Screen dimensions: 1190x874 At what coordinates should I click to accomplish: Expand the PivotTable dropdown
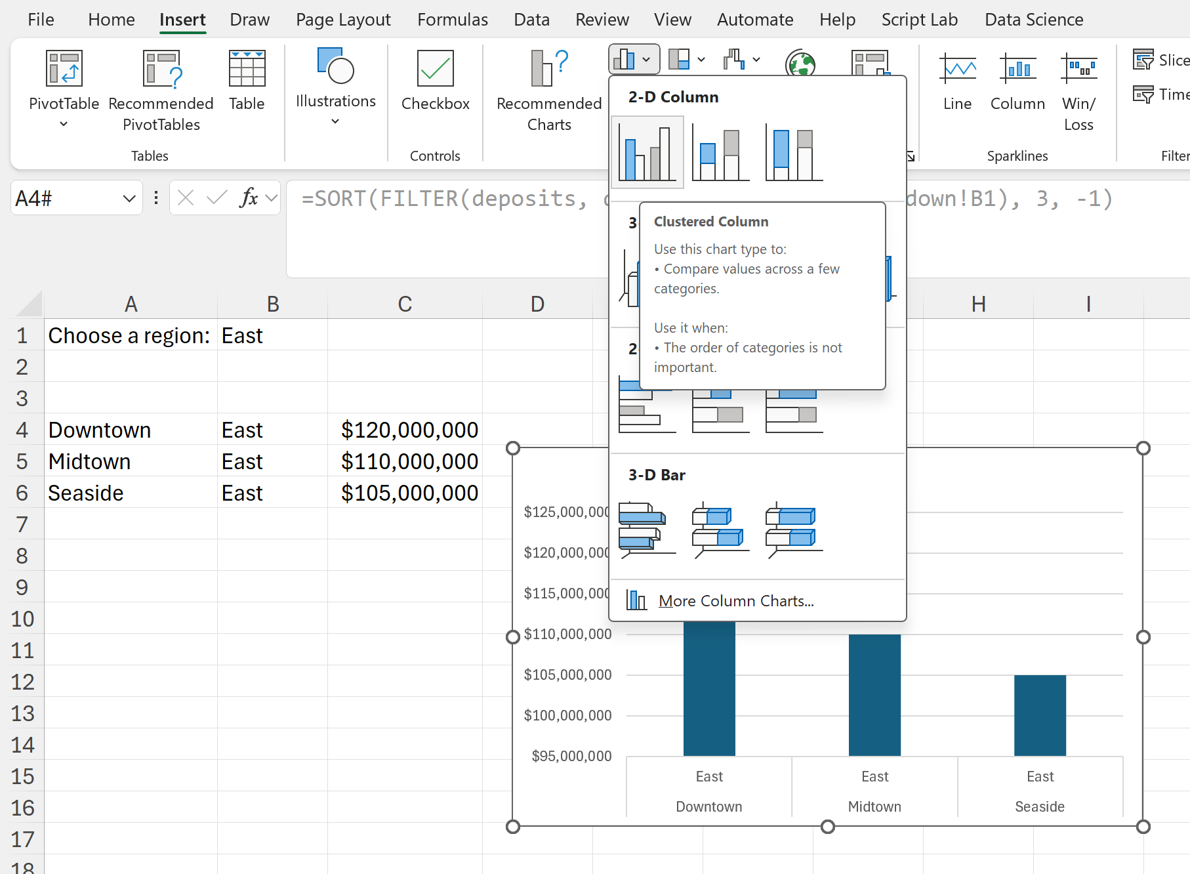coord(64,123)
